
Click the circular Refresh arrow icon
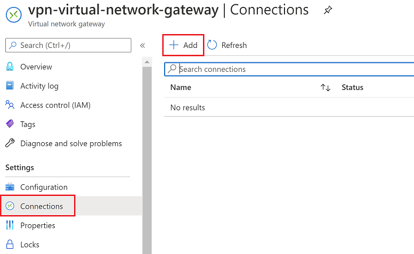point(212,45)
